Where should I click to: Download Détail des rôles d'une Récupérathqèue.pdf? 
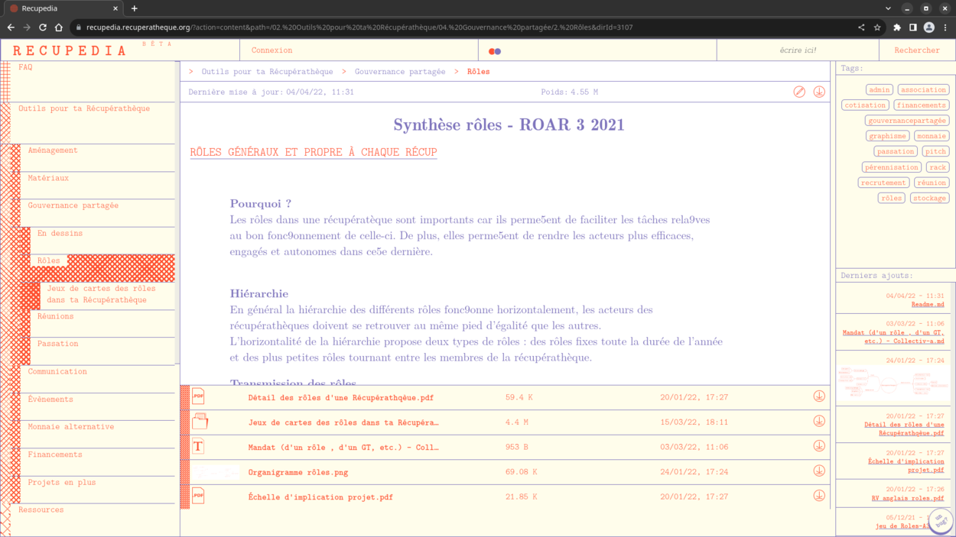pyautogui.click(x=819, y=396)
